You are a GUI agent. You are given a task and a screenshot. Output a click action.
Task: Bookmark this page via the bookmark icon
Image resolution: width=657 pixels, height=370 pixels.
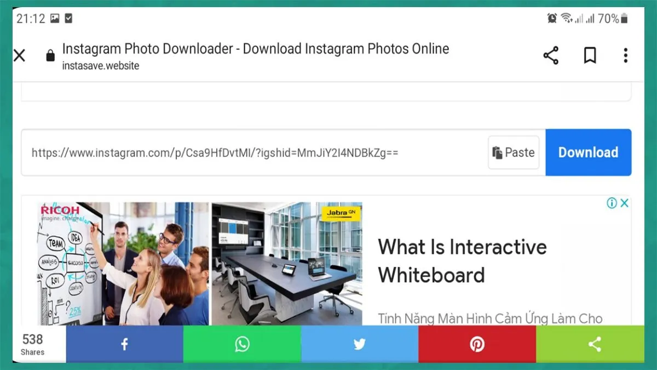click(590, 55)
